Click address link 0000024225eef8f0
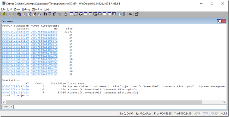 15,35
